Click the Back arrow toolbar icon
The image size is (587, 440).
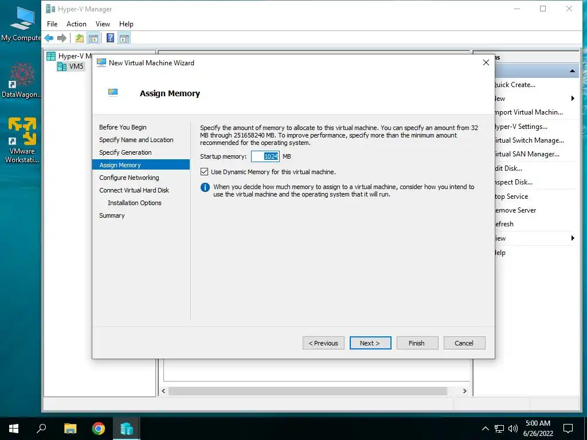pyautogui.click(x=49, y=38)
